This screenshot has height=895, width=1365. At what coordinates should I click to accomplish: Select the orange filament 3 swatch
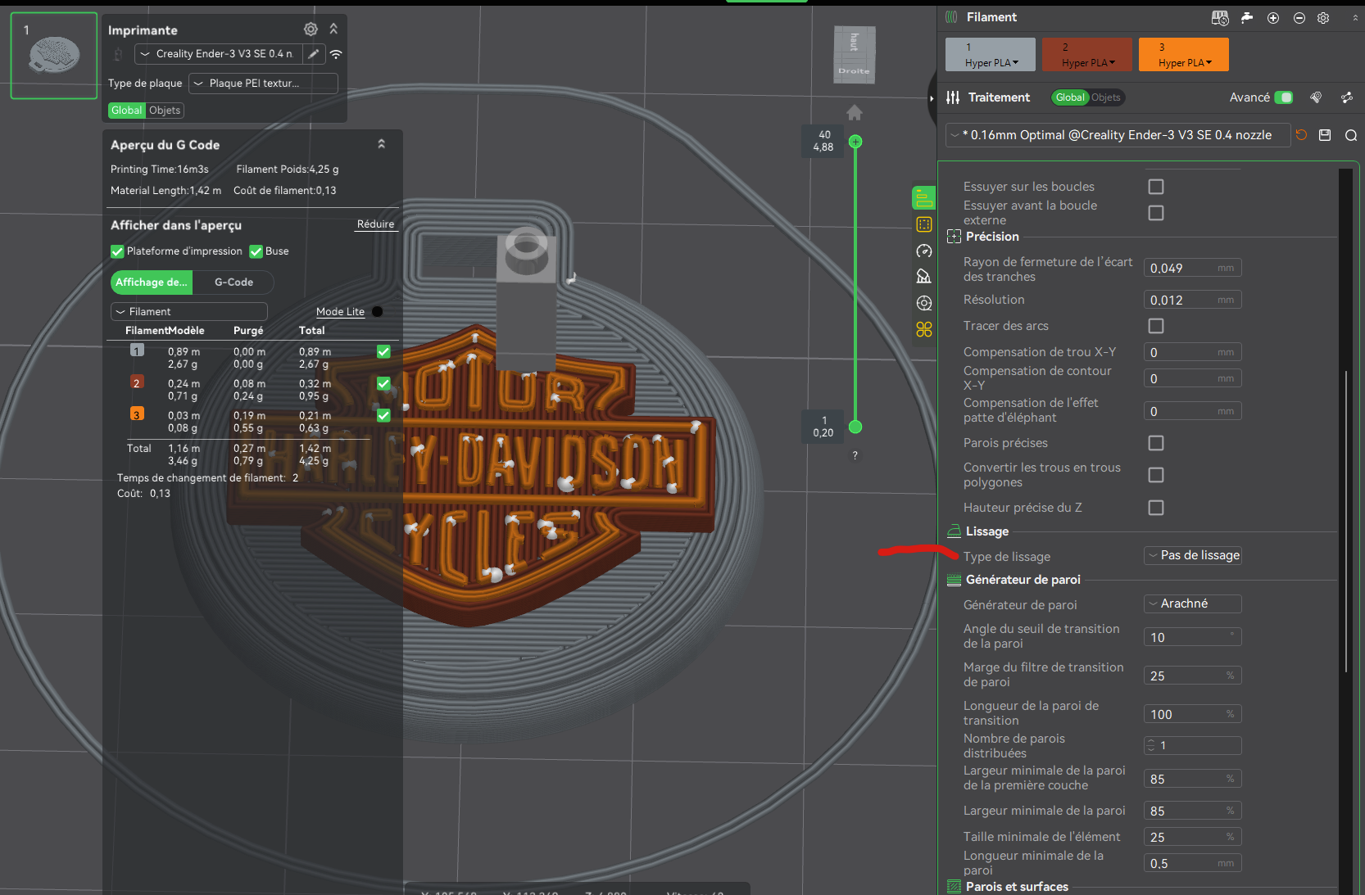pos(1181,54)
